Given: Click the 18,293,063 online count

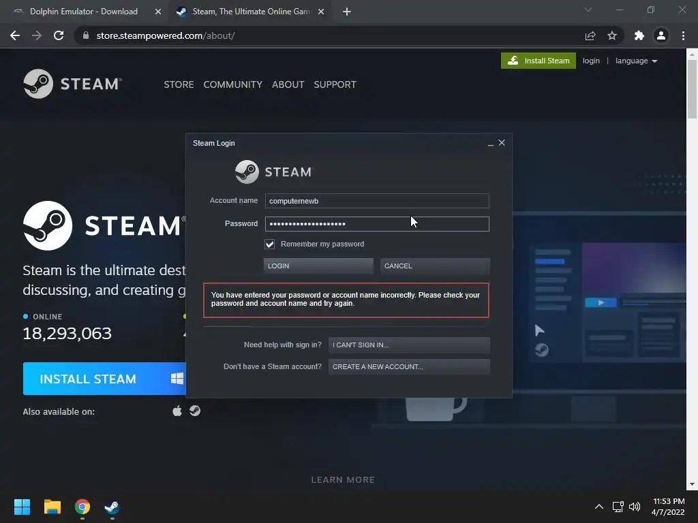Looking at the screenshot, I should click(x=67, y=334).
